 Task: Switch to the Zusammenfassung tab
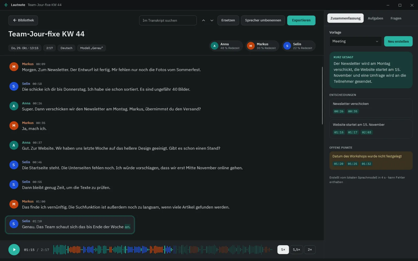[x=345, y=18]
